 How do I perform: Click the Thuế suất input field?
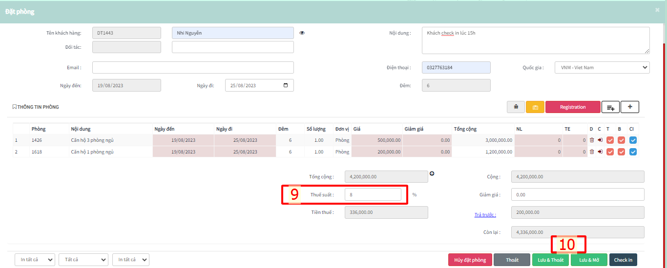tap(373, 194)
